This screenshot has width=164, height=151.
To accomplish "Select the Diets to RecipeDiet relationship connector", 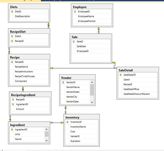I will point(49,25).
